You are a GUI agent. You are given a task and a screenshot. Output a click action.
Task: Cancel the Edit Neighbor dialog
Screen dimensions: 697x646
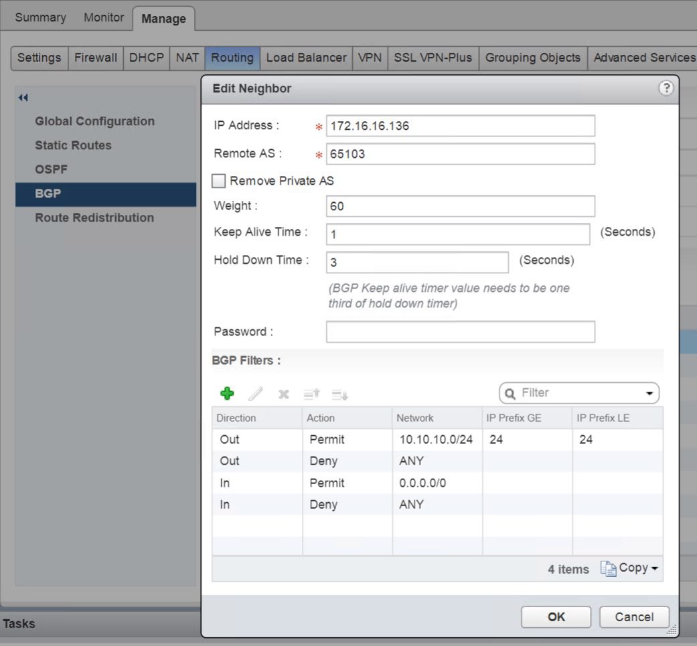pos(634,617)
